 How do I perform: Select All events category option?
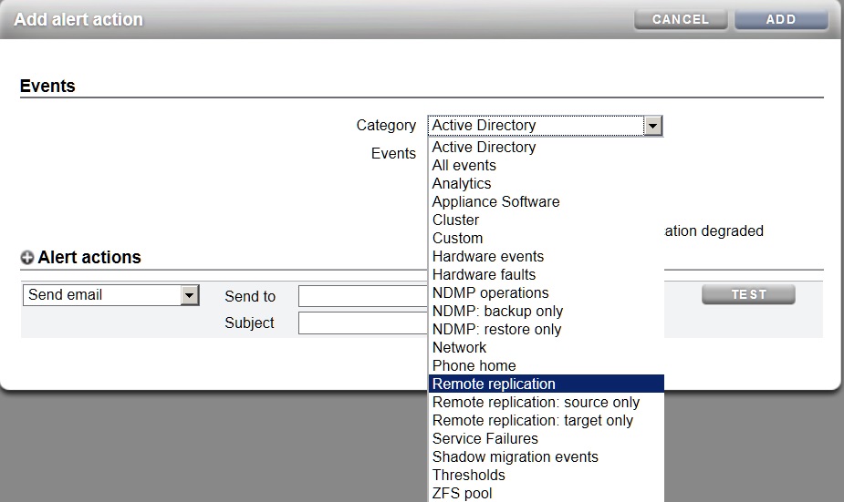pyautogui.click(x=547, y=165)
